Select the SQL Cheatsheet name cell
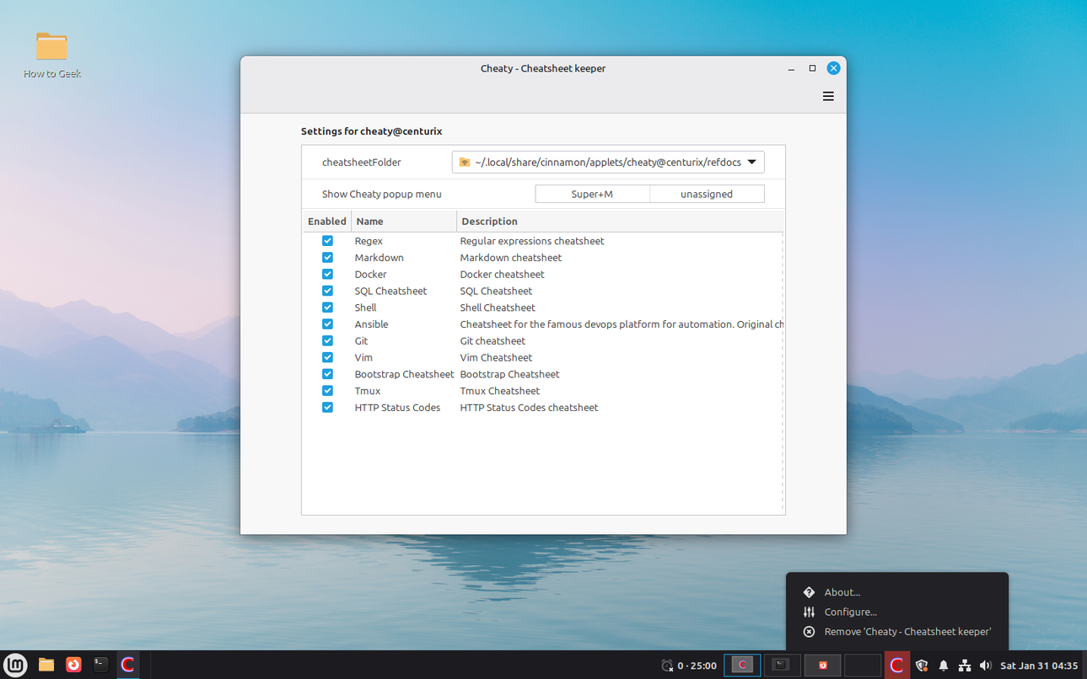This screenshot has width=1087, height=679. (390, 291)
